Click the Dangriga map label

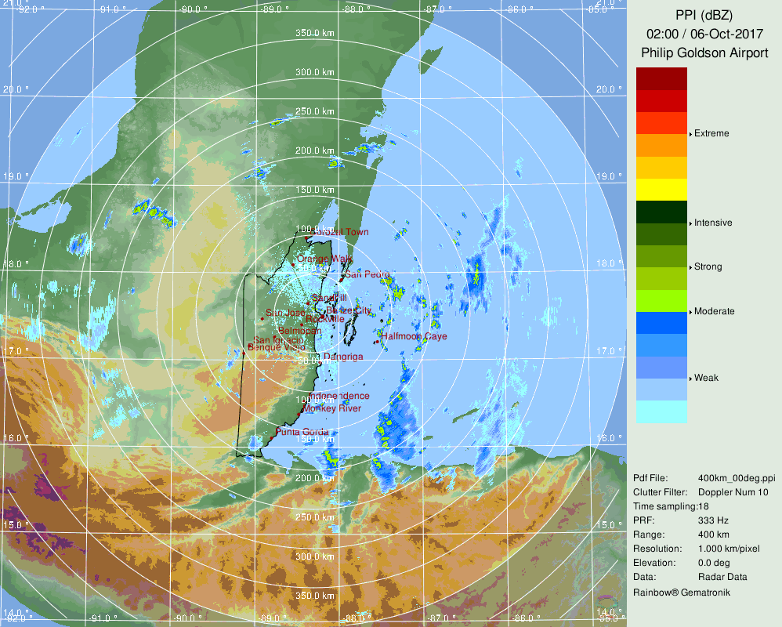point(343,357)
